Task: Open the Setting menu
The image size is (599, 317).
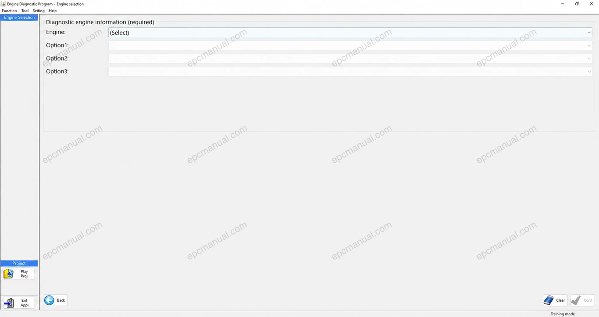Action: 39,11
